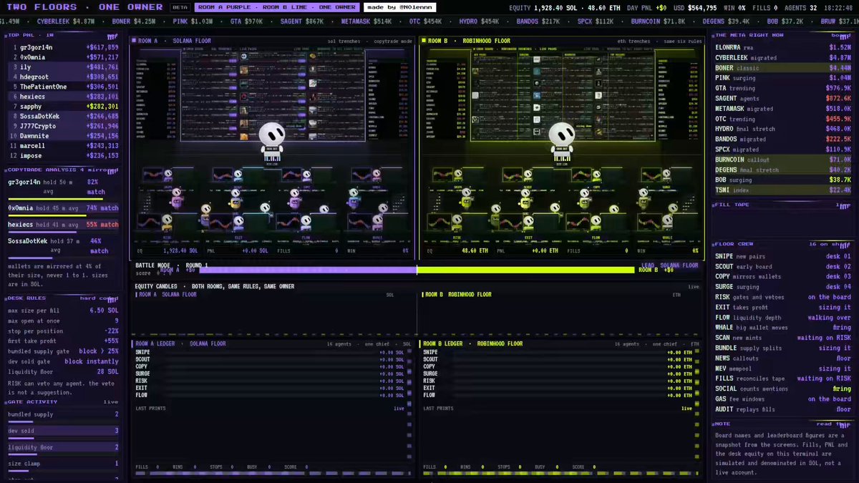Expand the Note panel at bottom right
Screen dimensions: 859x483
[x=782, y=424]
